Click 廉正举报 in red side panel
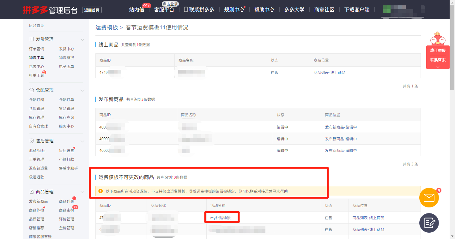Image resolution: width=455 pixels, height=239 pixels. 438,51
